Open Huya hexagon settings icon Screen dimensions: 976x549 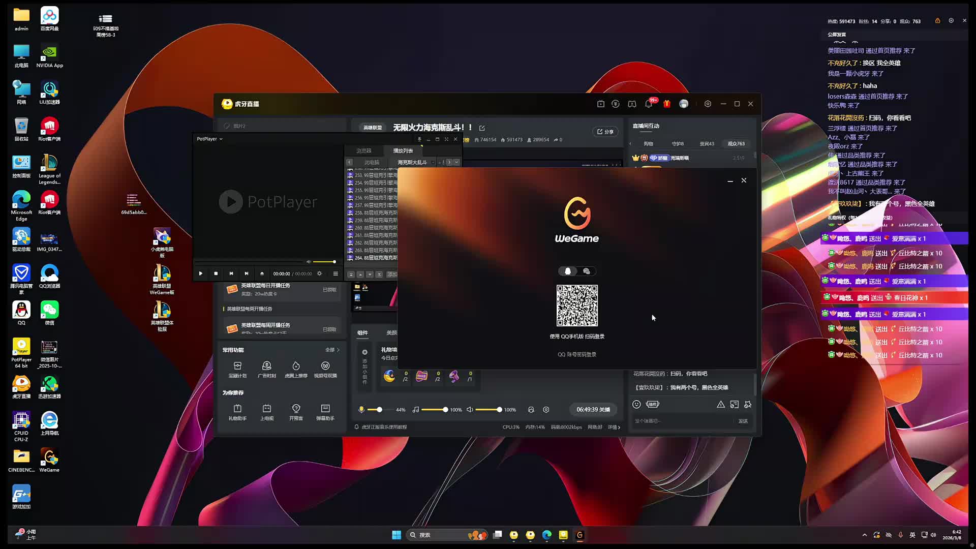click(x=708, y=104)
